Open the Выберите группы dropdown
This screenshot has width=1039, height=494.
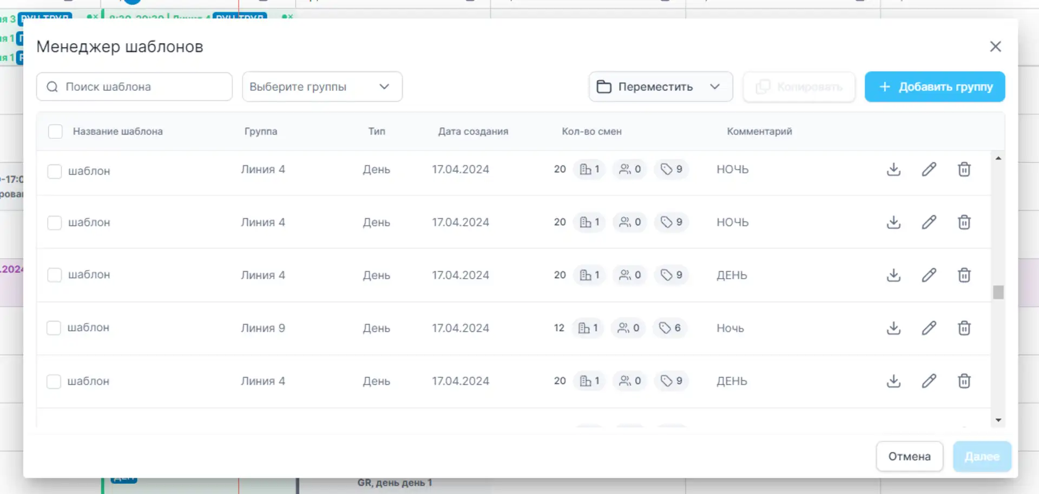[x=322, y=87]
